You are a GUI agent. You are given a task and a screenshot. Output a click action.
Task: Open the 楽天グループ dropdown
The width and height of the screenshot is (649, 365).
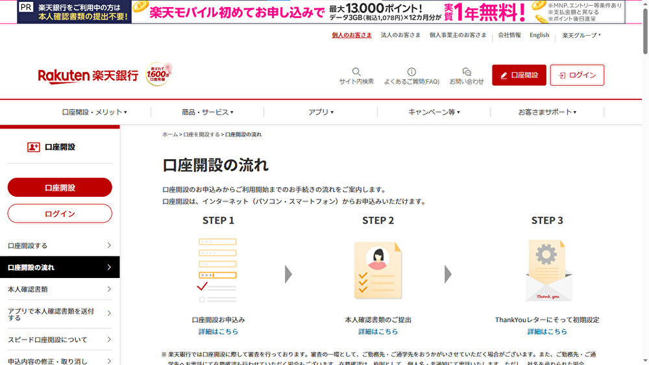click(582, 35)
